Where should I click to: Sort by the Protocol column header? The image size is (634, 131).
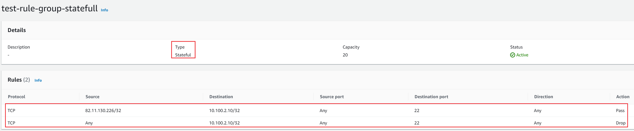pos(16,97)
